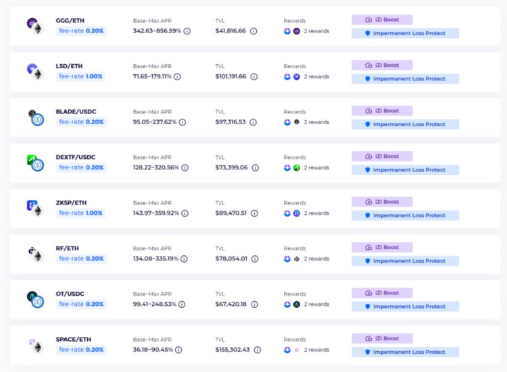Screen dimensions: 507x372
Task: Click the DEXTF/USDC pool token icon
Action: click(34, 162)
